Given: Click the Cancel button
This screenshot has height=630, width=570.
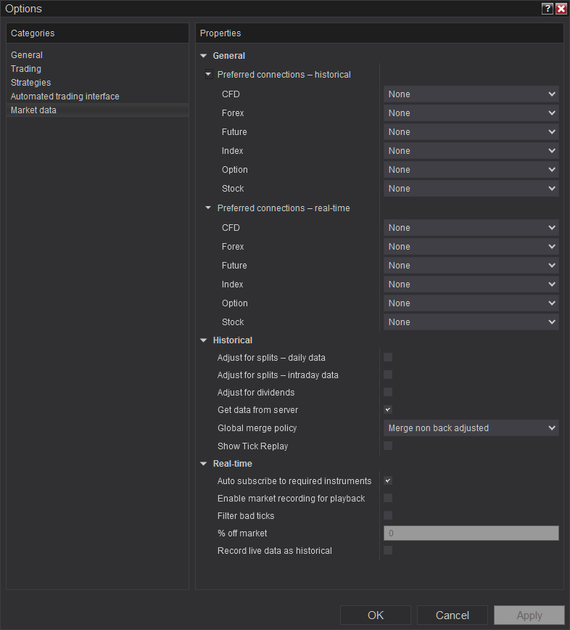Looking at the screenshot, I should pyautogui.click(x=453, y=615).
